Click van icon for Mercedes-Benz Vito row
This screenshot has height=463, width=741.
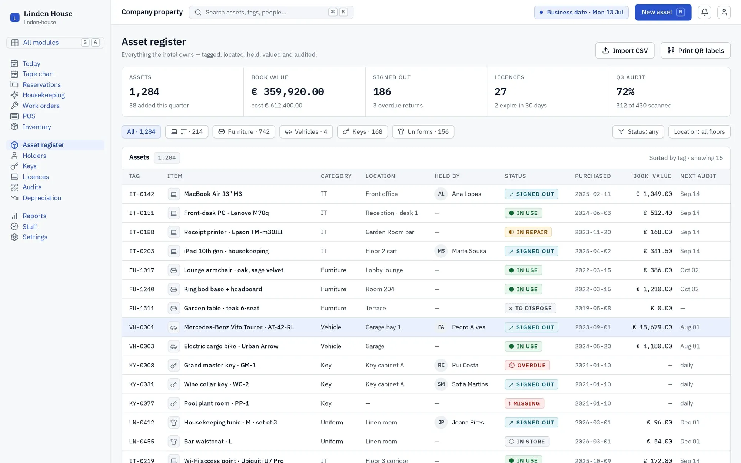coord(173,327)
